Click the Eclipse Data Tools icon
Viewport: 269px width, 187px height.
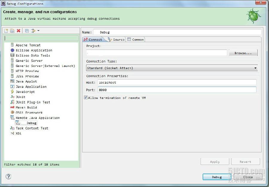[12, 55]
